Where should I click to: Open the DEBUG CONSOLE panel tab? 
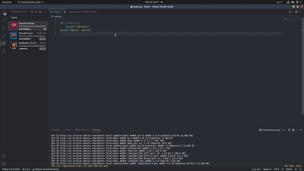(81, 130)
